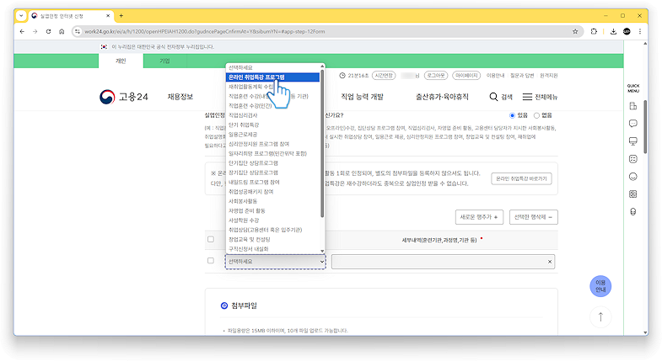Open the browser home page icon
This screenshot has height=361, width=662.
62,32
